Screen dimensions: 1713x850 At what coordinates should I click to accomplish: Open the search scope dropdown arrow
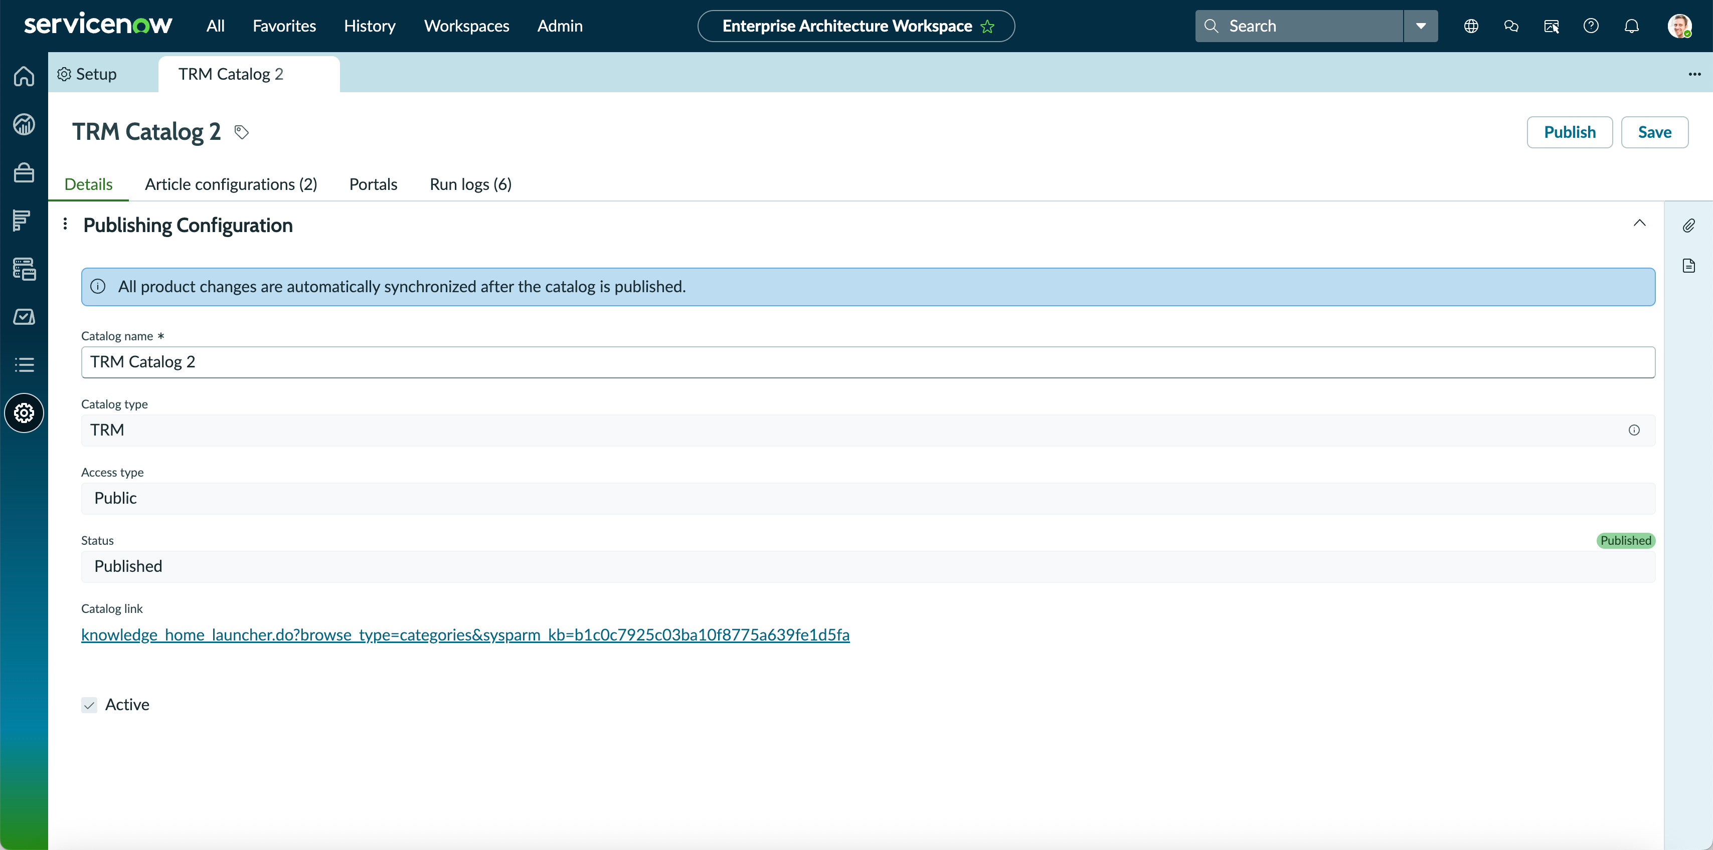coord(1421,26)
